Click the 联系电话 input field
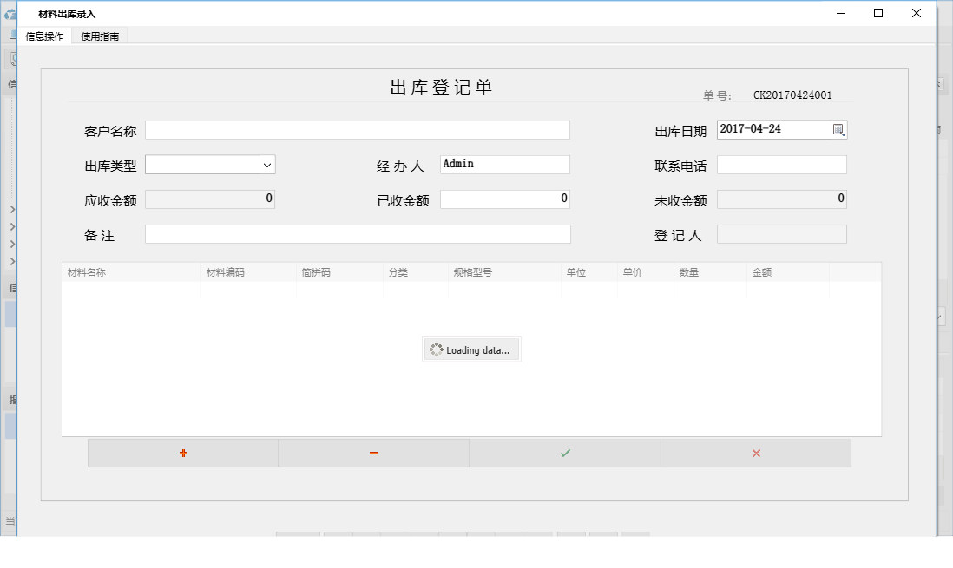Screen dimensions: 953x568 (x=781, y=164)
